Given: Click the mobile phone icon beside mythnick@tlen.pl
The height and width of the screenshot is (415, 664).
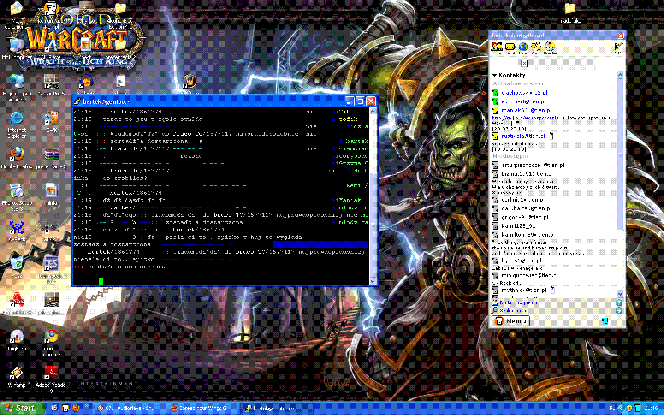Looking at the screenshot, I should point(552,290).
